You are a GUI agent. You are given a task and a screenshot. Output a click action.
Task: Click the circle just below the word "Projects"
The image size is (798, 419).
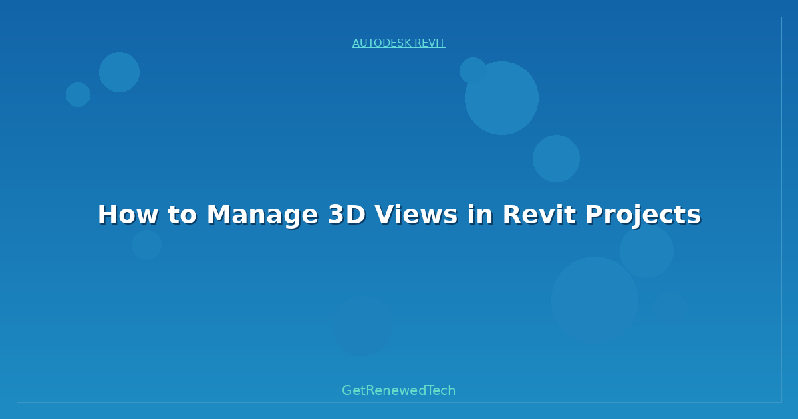646,251
